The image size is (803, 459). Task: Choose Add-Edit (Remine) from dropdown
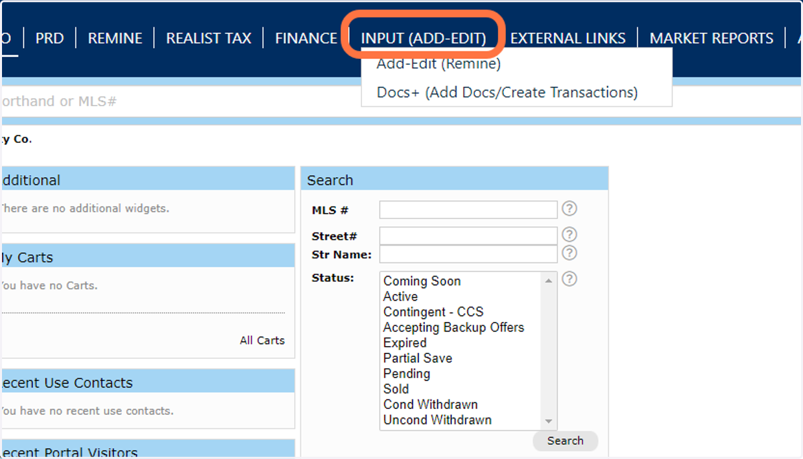[439, 63]
